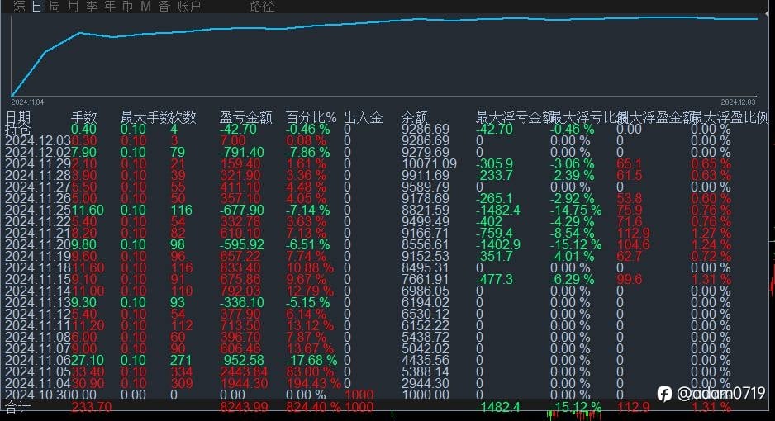The width and height of the screenshot is (775, 421).
Task: Open the 周 weekly tab
Action: tap(55, 6)
